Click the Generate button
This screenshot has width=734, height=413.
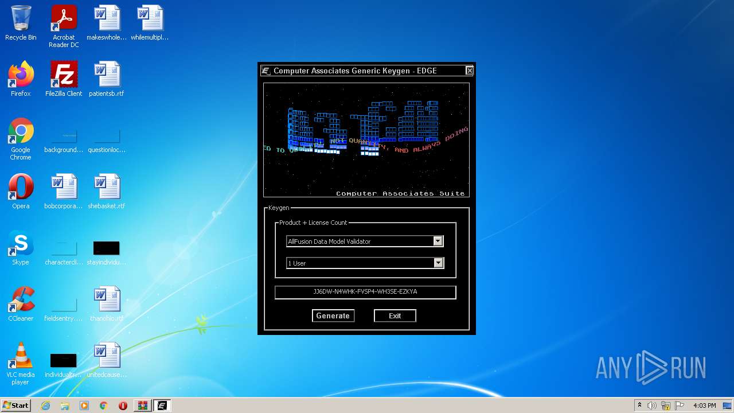(x=333, y=315)
